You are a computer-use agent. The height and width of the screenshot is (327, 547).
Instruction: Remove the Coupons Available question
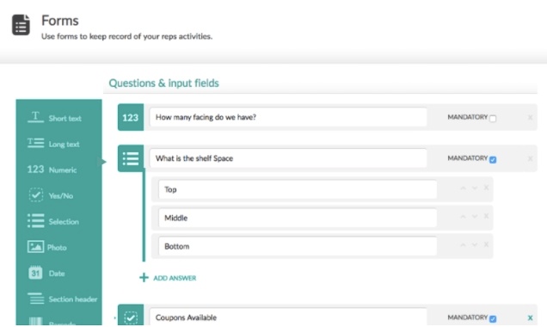tap(531, 318)
